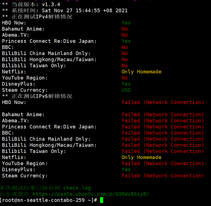Click the IPv6 unlock test header line
The height and width of the screenshot is (206, 211).
tap(37, 96)
